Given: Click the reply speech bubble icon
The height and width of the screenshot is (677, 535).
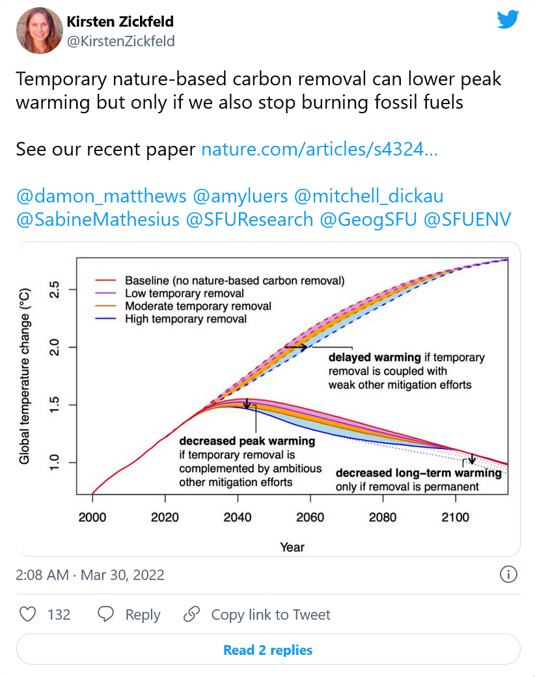Looking at the screenshot, I should (106, 614).
